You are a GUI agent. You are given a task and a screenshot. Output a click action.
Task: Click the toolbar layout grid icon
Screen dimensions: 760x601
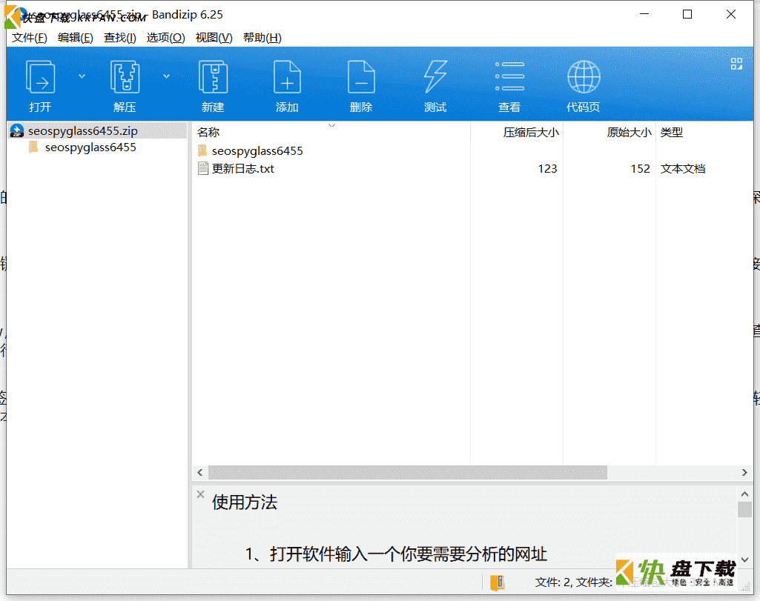coord(736,64)
